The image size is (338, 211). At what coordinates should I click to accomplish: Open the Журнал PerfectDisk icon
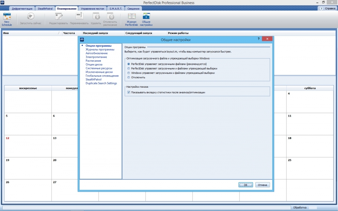[132, 16]
